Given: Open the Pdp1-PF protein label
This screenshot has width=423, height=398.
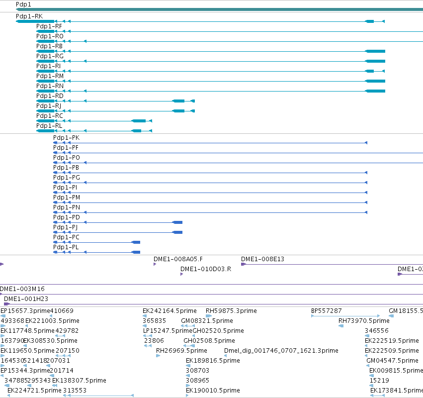Looking at the screenshot, I should pos(66,148).
